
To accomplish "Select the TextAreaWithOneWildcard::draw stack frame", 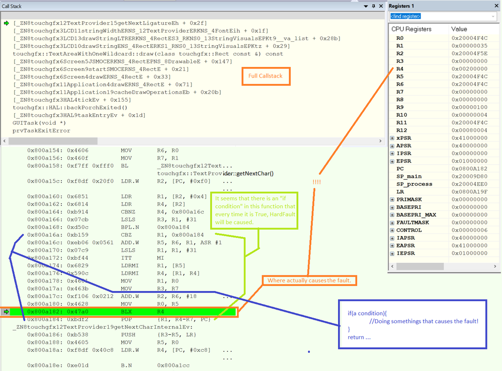I will click(148, 54).
